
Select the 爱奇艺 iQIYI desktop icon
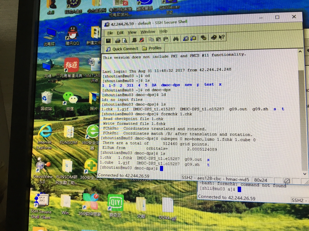pyautogui.click(x=115, y=206)
